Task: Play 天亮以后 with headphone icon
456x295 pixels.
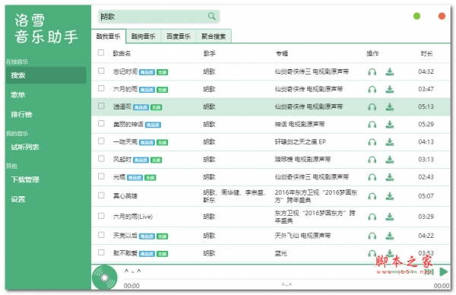Action: 372,236
